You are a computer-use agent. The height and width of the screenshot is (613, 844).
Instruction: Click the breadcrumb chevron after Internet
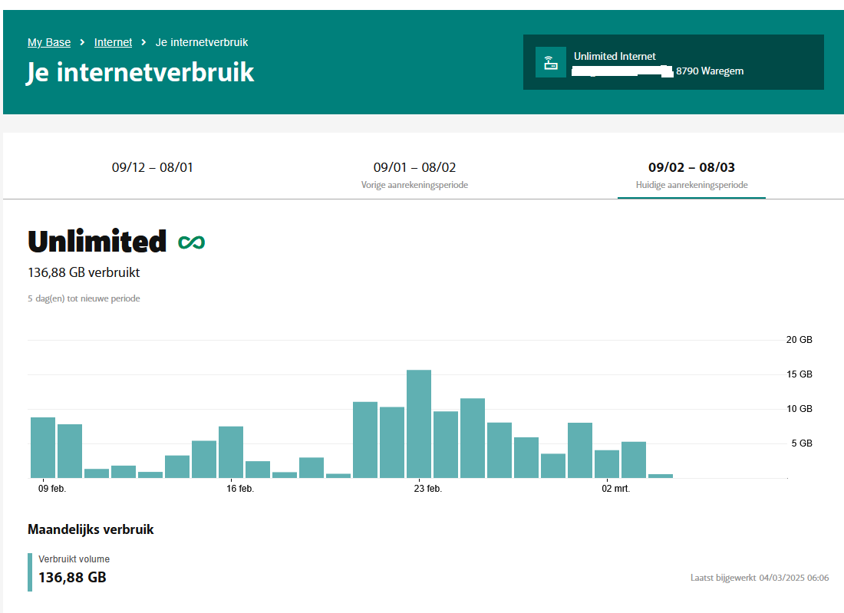[x=143, y=42]
